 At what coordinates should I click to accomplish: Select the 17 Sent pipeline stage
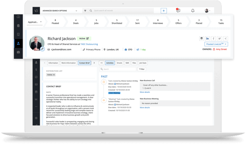click(137, 22)
